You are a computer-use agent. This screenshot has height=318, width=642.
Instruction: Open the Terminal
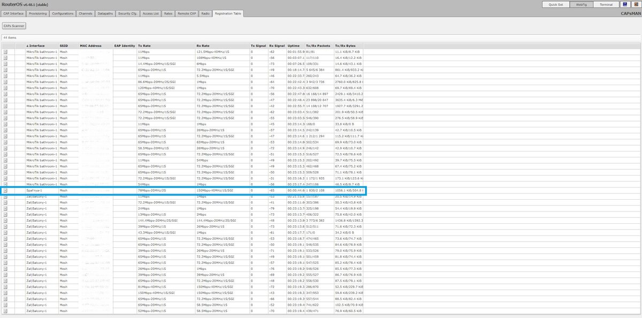click(x=606, y=4)
